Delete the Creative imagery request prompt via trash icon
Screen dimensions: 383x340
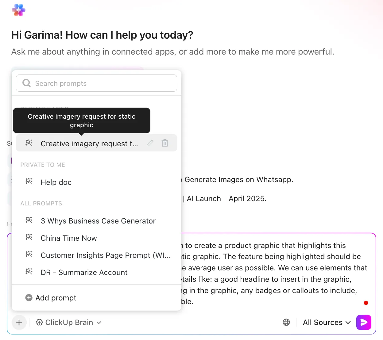pyautogui.click(x=165, y=143)
